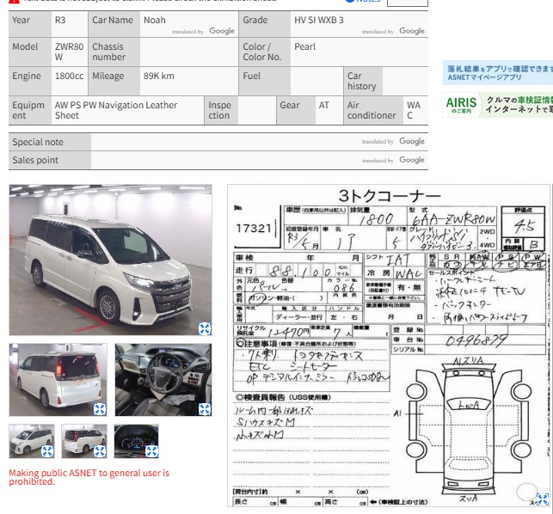Expand the rear-view car photo

coord(100,409)
